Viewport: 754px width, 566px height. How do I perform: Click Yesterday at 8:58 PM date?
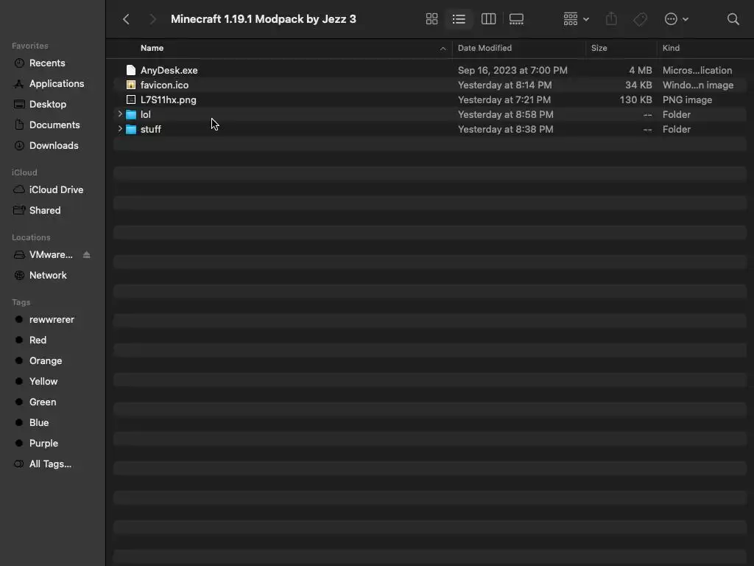505,115
